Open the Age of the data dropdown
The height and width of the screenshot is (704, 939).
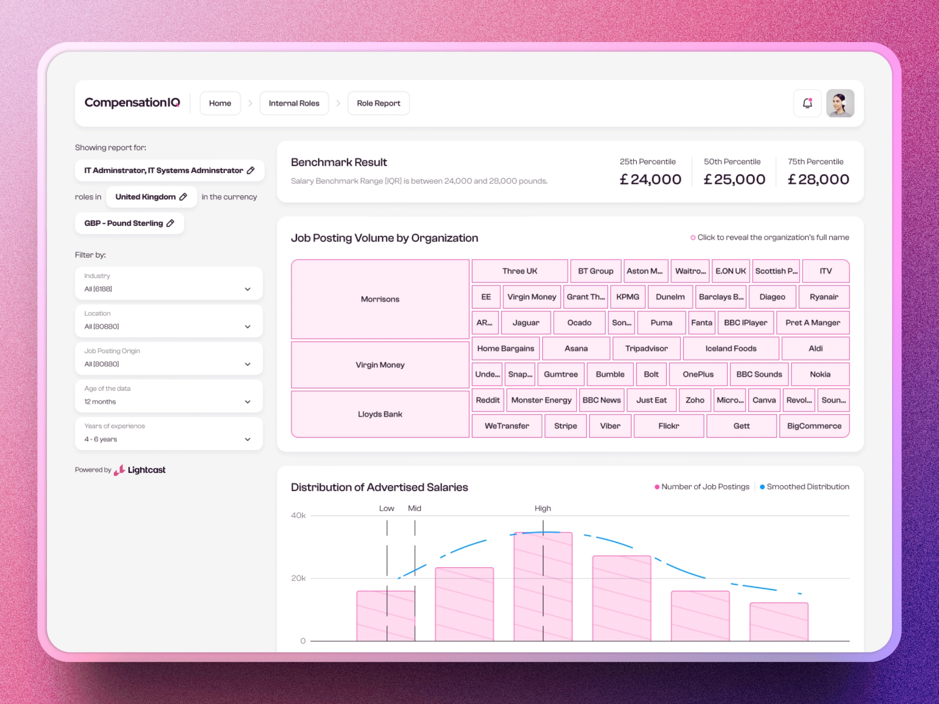[169, 396]
